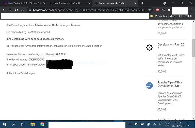
Task: Open the network Wi-Fi tray icon
Action: (154, 124)
